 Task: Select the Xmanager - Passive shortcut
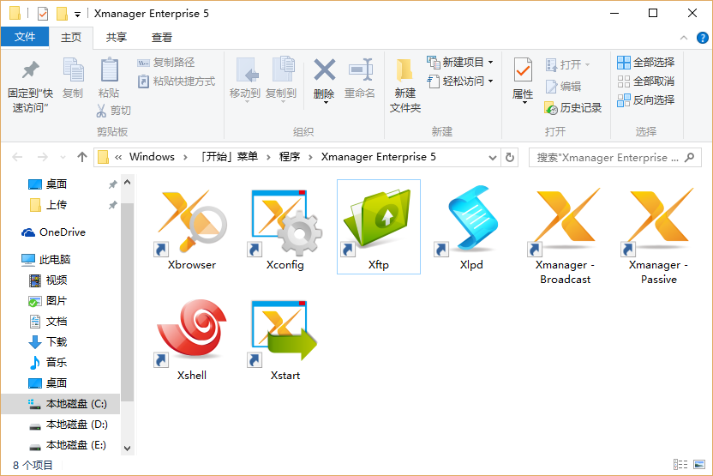click(x=658, y=221)
